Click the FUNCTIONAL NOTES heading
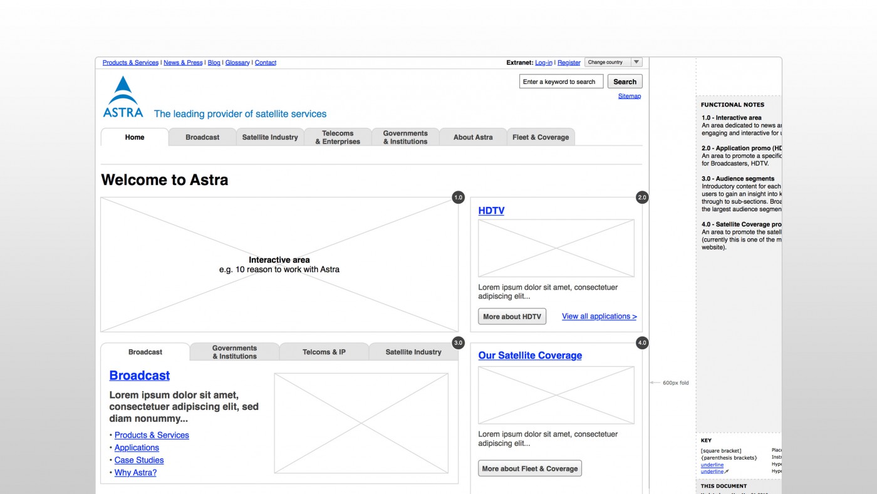 [732, 105]
